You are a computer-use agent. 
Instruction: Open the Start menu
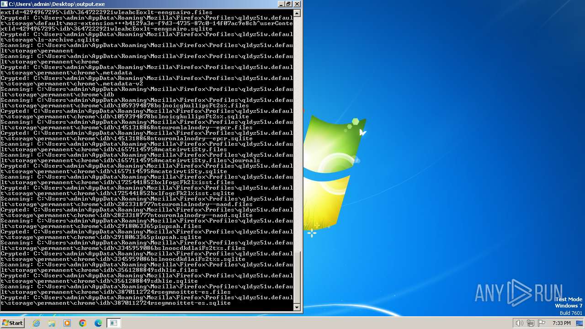coord(12,323)
